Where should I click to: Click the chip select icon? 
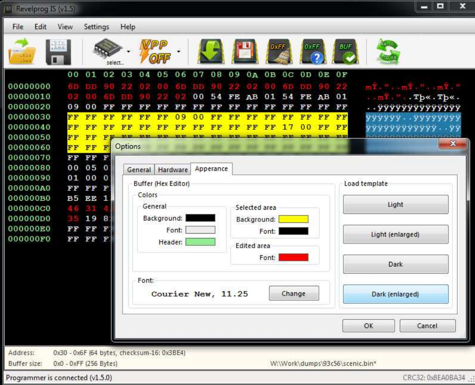pos(109,49)
